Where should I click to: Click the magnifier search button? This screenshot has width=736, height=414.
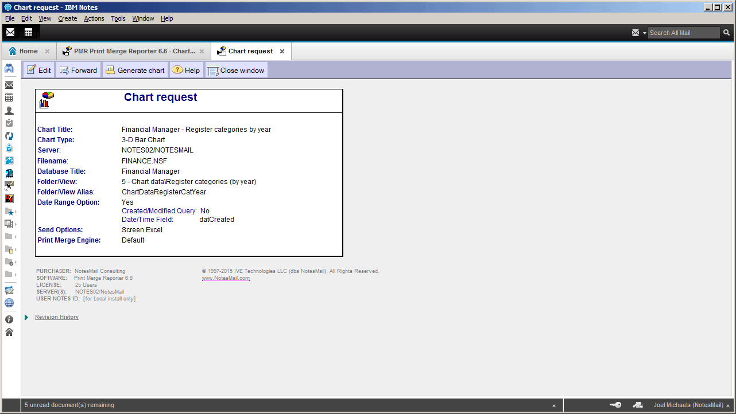point(726,33)
